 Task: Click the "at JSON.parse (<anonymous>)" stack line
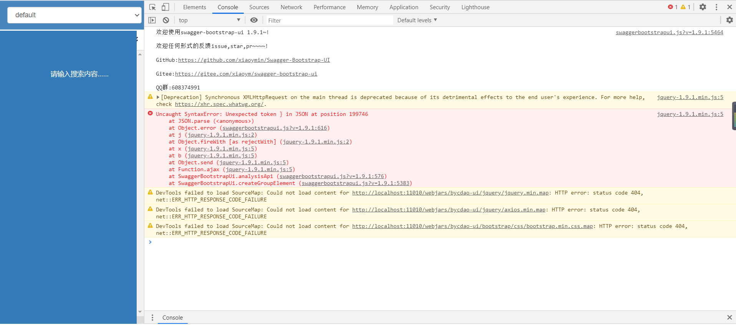(211, 121)
